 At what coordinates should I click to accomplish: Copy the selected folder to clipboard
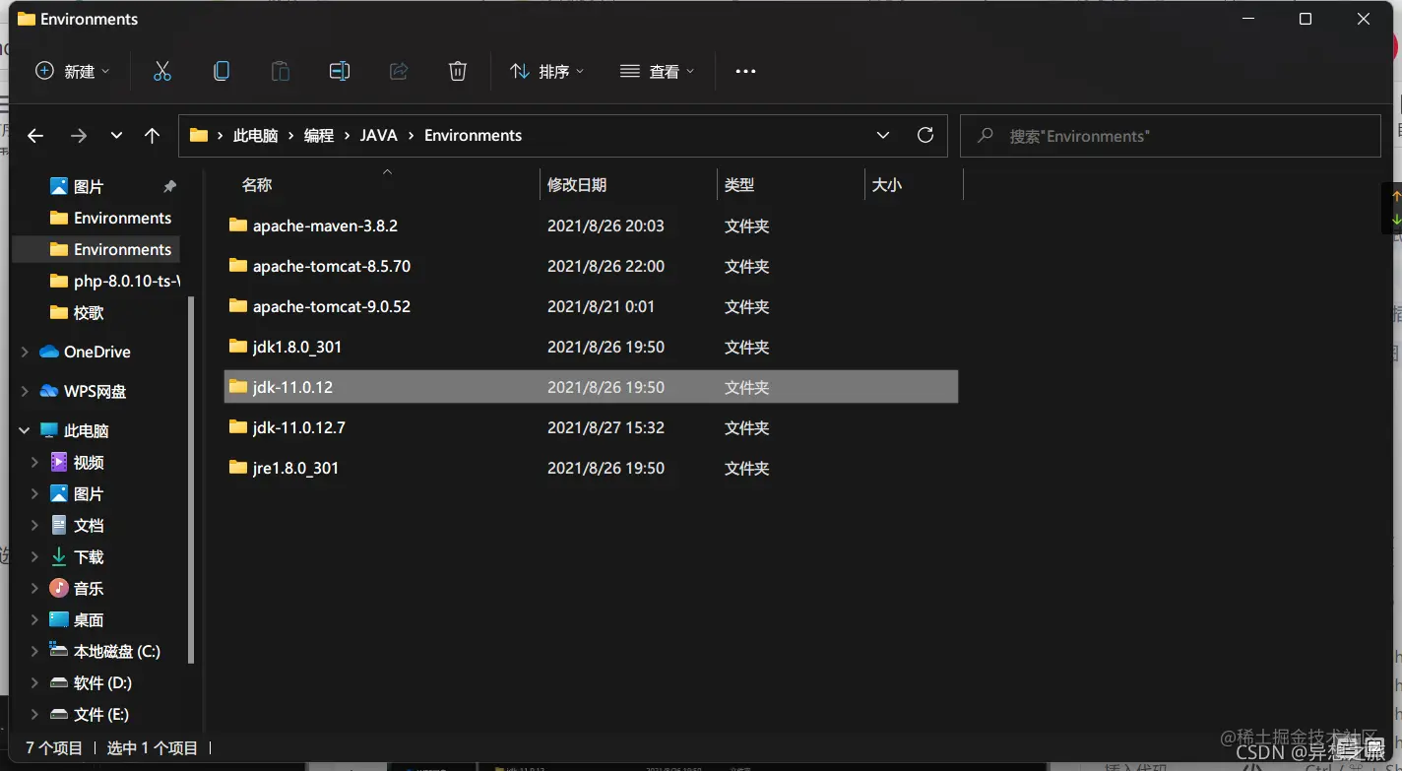[x=221, y=70]
